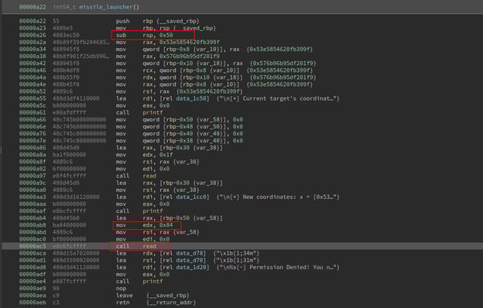The height and width of the screenshot is (308, 483).
Task: Open the data_1d20 reference
Action: (192, 267)
